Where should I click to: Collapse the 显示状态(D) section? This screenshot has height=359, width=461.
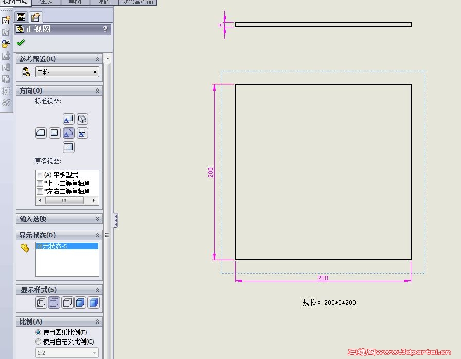coord(97,236)
